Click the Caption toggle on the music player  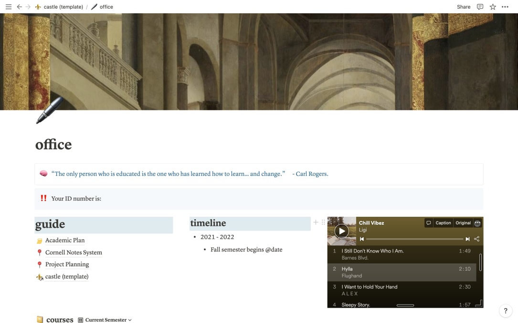443,222
